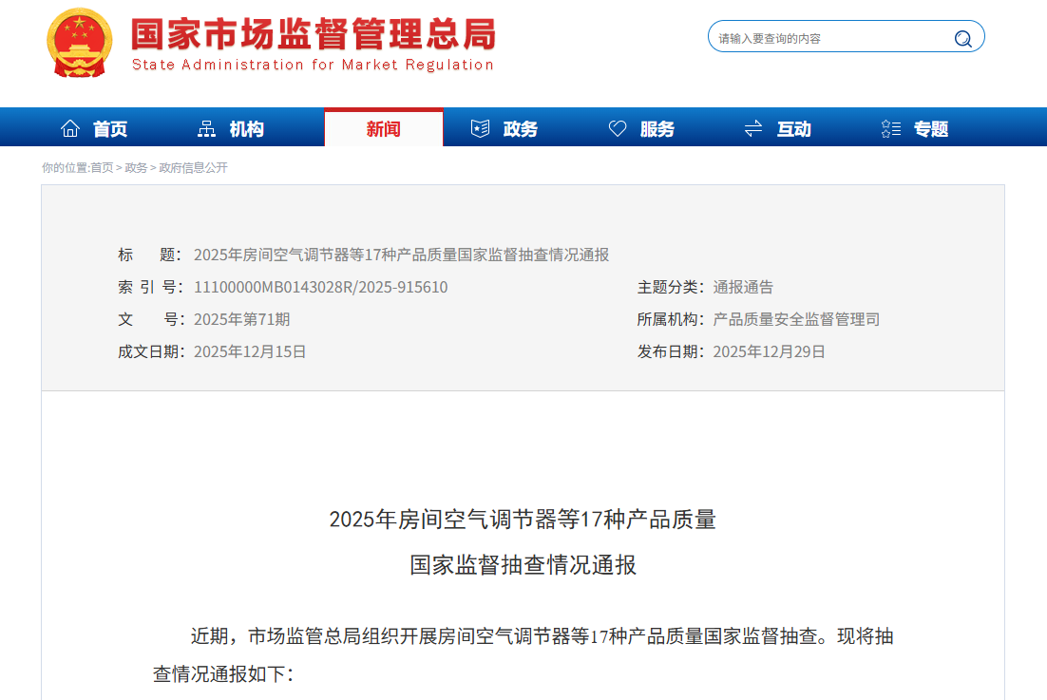Image resolution: width=1047 pixels, height=700 pixels.
Task: Click the organization chart icon next to 机构
Action: [207, 126]
